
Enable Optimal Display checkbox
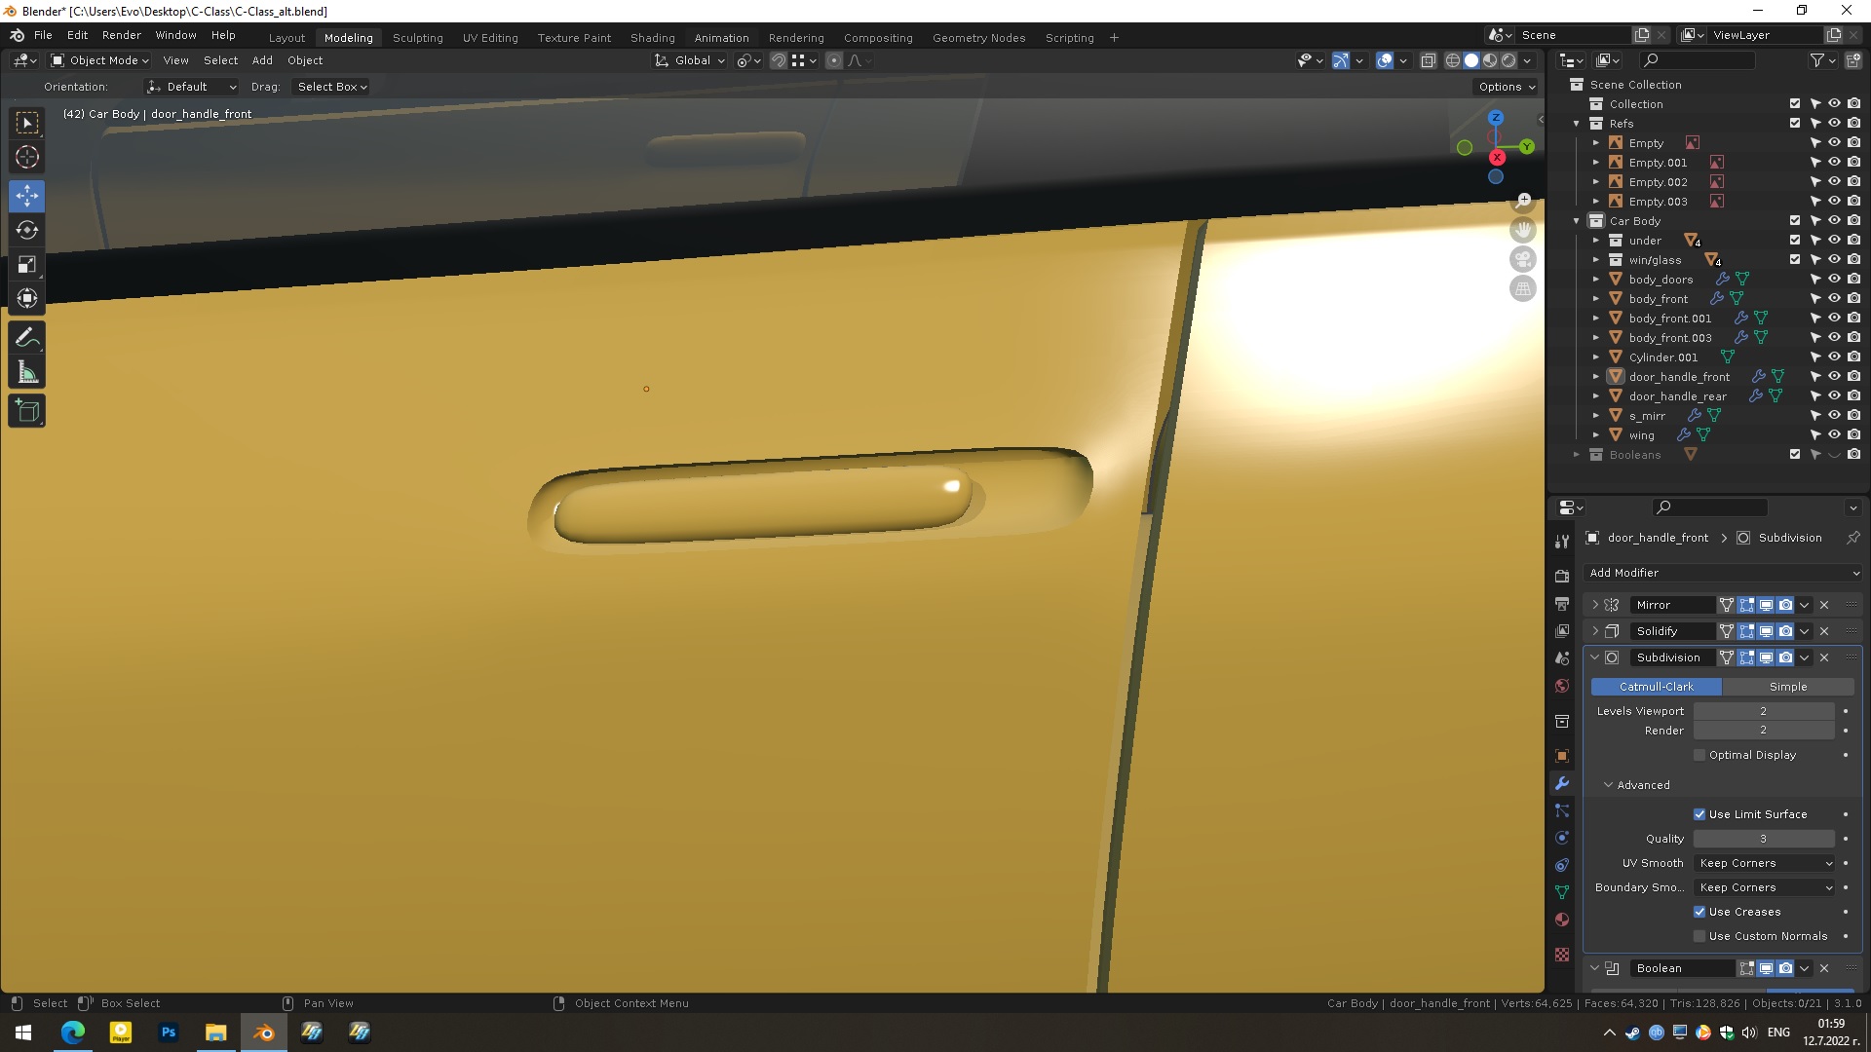click(x=1699, y=755)
